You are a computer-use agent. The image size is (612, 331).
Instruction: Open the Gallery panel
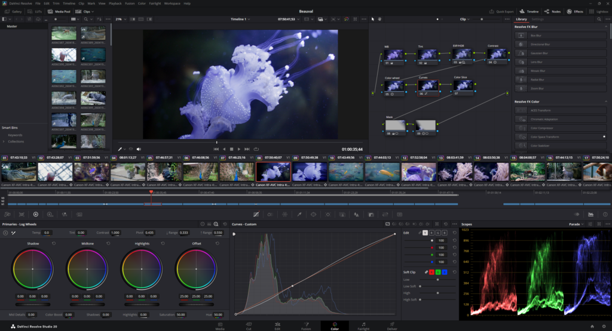coord(13,11)
